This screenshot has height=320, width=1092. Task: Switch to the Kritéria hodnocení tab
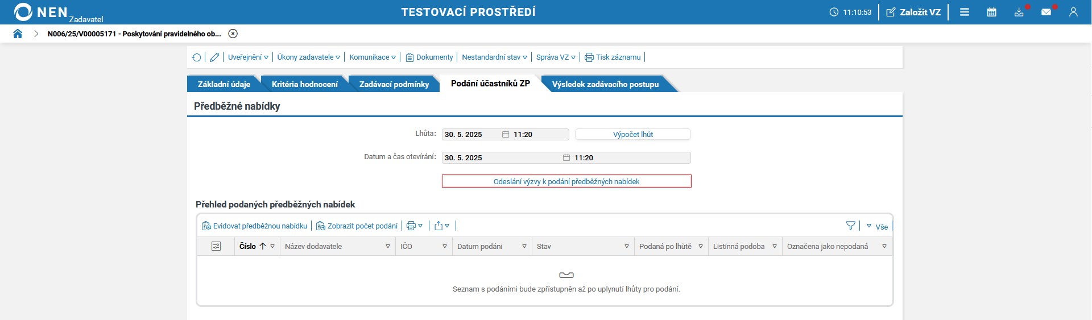(305, 84)
